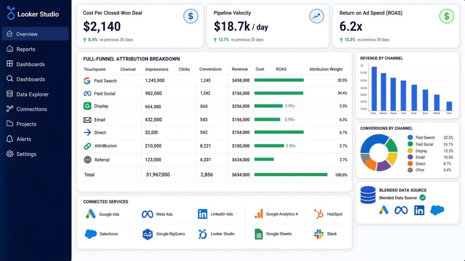
Task: Click the Alerts bell icon
Action: [x=10, y=139]
